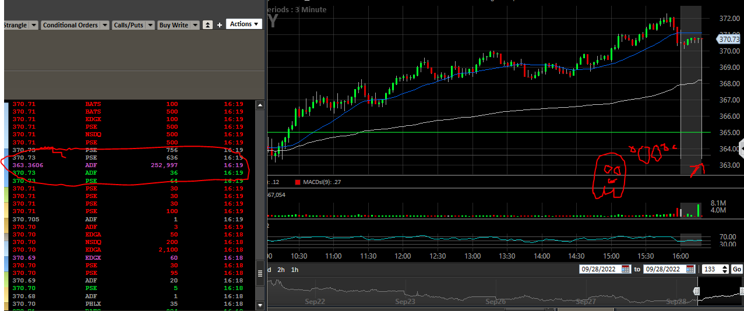The image size is (744, 311).
Task: Click the 8.1M volume axis label
Action: (x=718, y=203)
